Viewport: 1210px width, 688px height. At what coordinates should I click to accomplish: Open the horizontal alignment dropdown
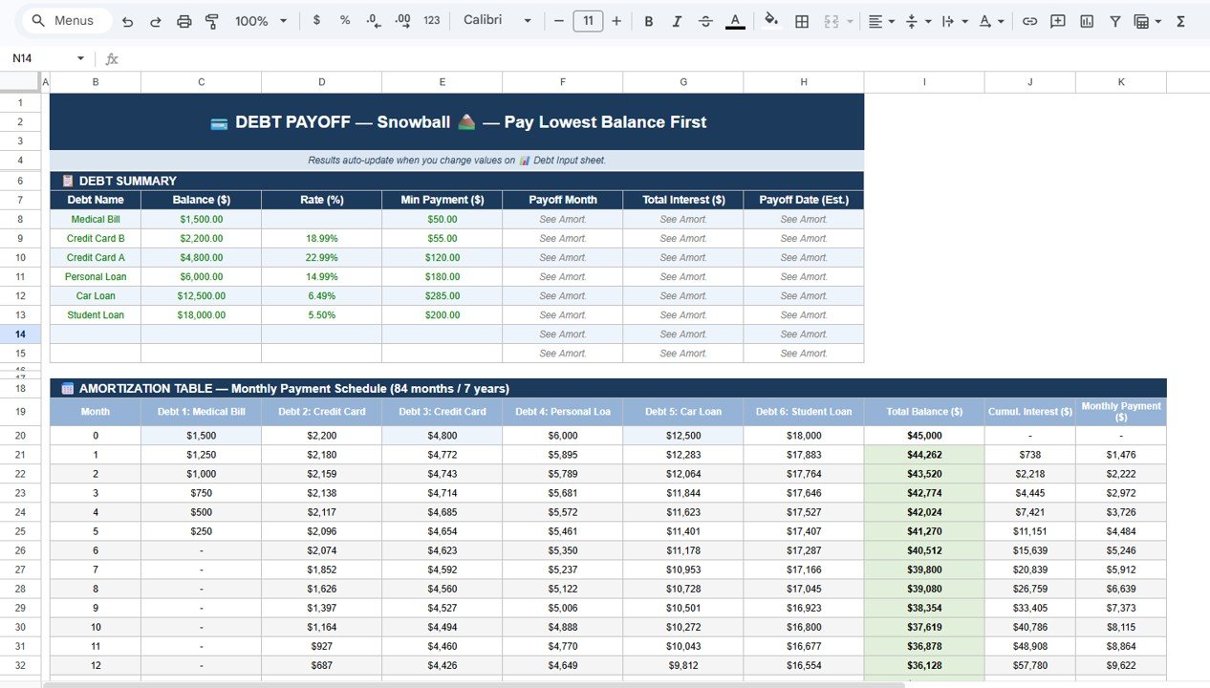pos(878,20)
